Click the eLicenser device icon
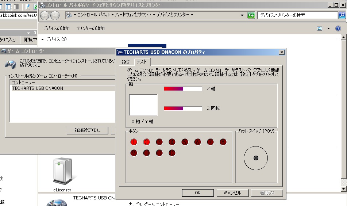 pos(61,170)
